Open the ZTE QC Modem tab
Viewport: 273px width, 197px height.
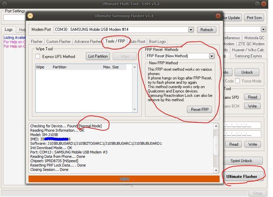click(x=251, y=44)
